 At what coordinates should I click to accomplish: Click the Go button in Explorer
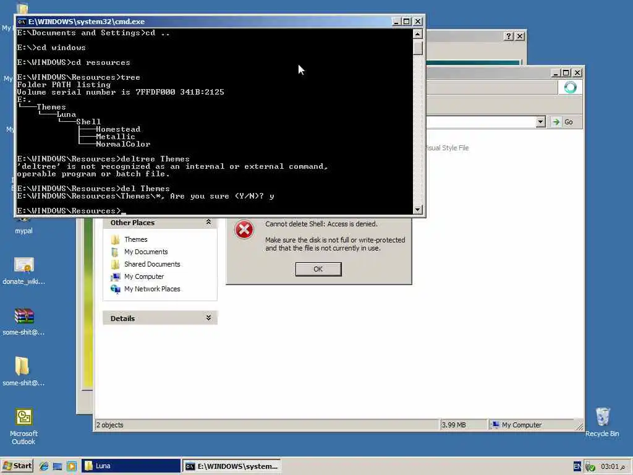pos(564,122)
